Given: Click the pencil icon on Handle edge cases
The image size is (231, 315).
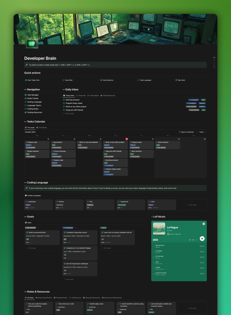Looking at the screenshot, I should point(88,304).
